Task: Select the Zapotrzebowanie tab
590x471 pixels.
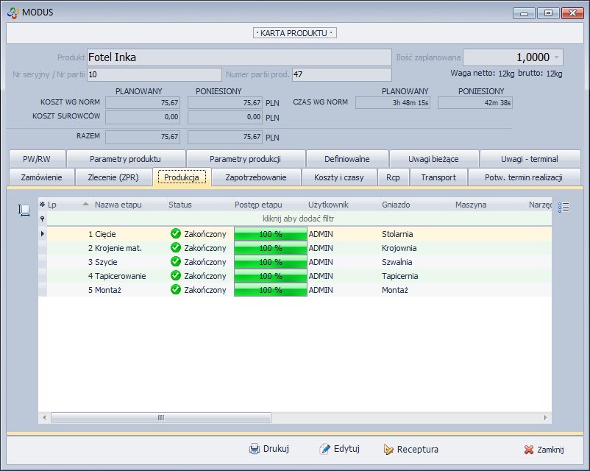Action: coord(255,177)
